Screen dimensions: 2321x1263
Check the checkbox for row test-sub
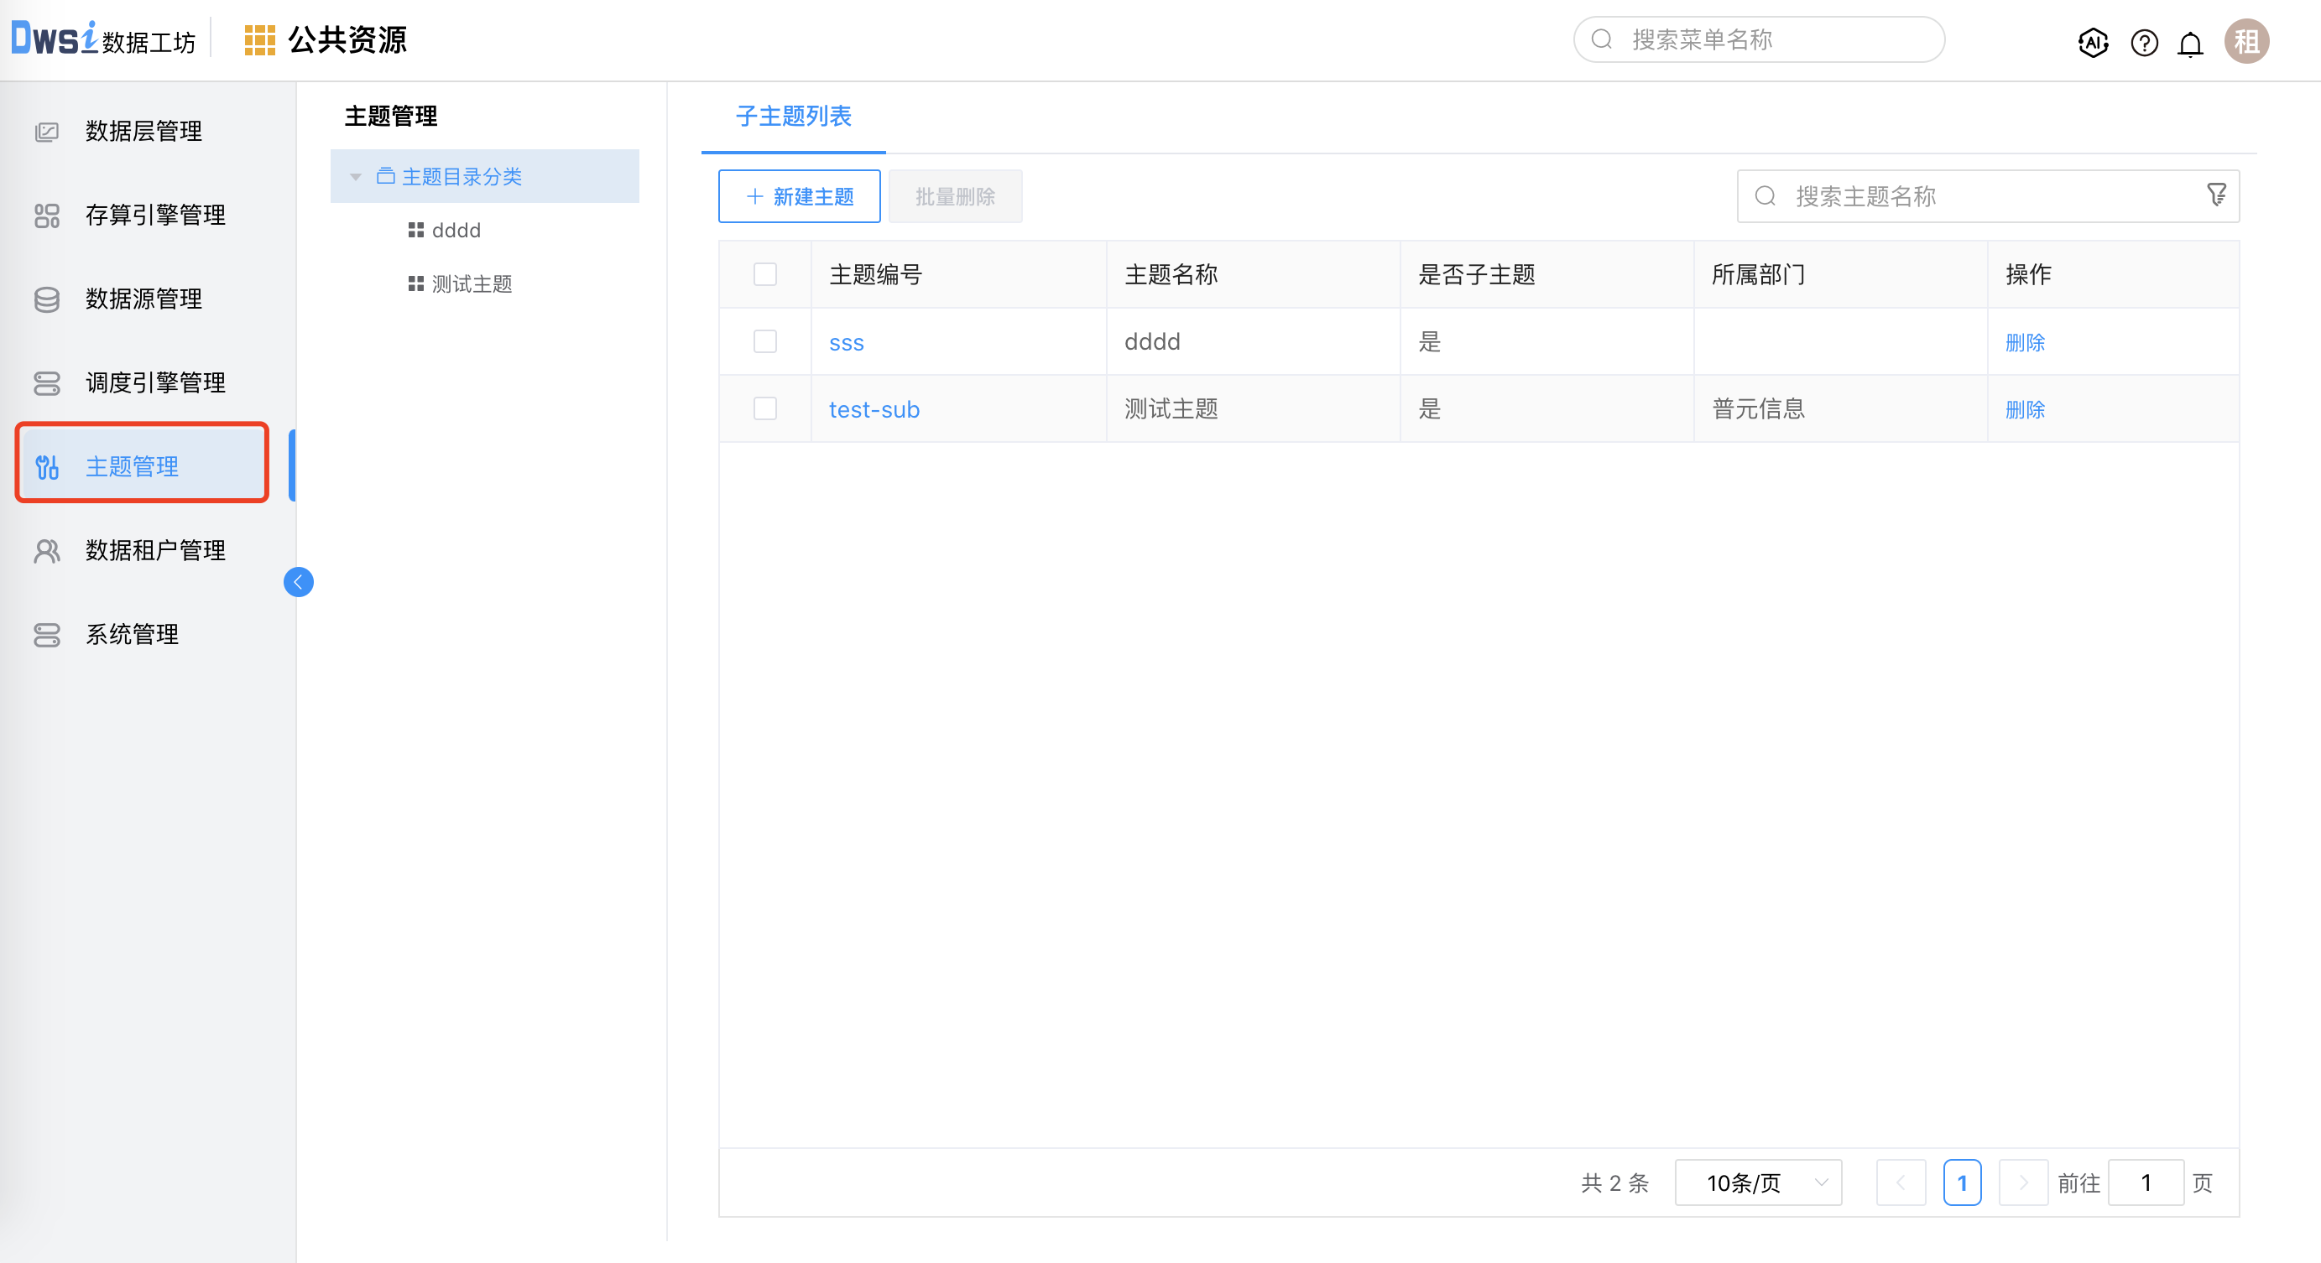coord(765,408)
